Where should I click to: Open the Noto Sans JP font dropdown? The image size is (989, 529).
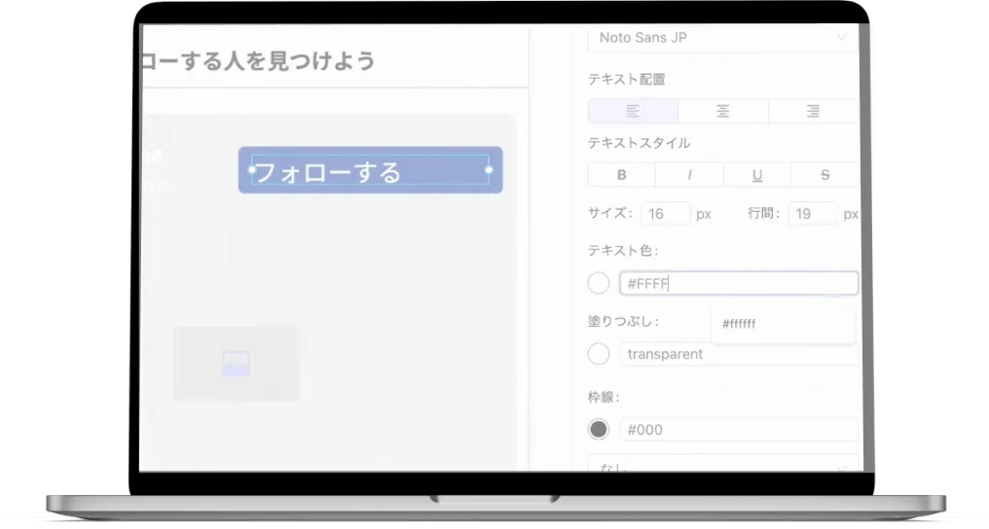(x=723, y=38)
